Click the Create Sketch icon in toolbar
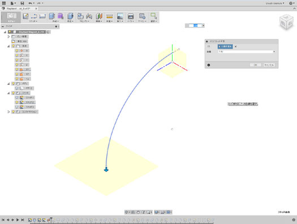This screenshot has width=297, height=224. [x=25, y=16]
